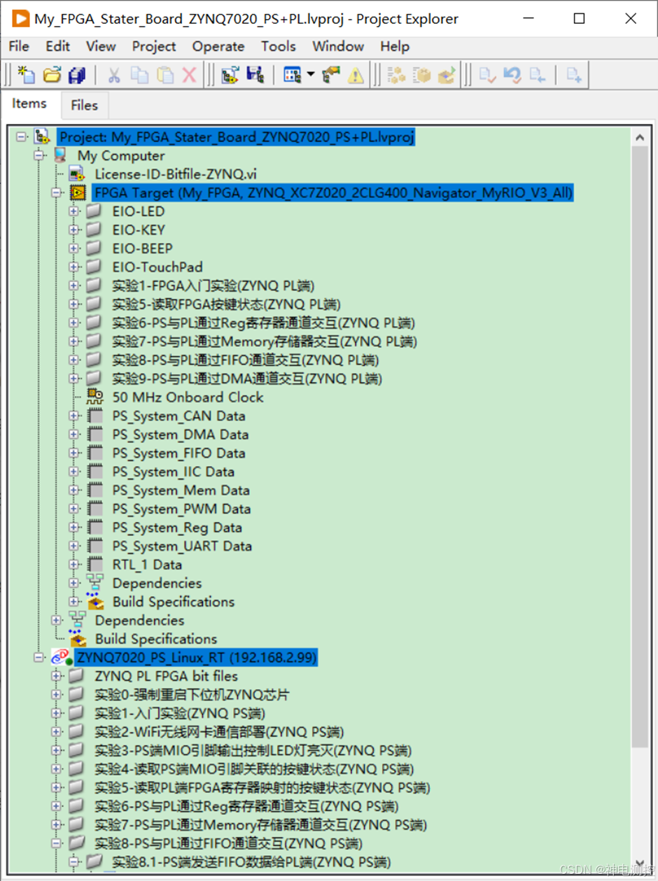Click the FPGA Dependencies icon

pyautogui.click(x=95, y=582)
